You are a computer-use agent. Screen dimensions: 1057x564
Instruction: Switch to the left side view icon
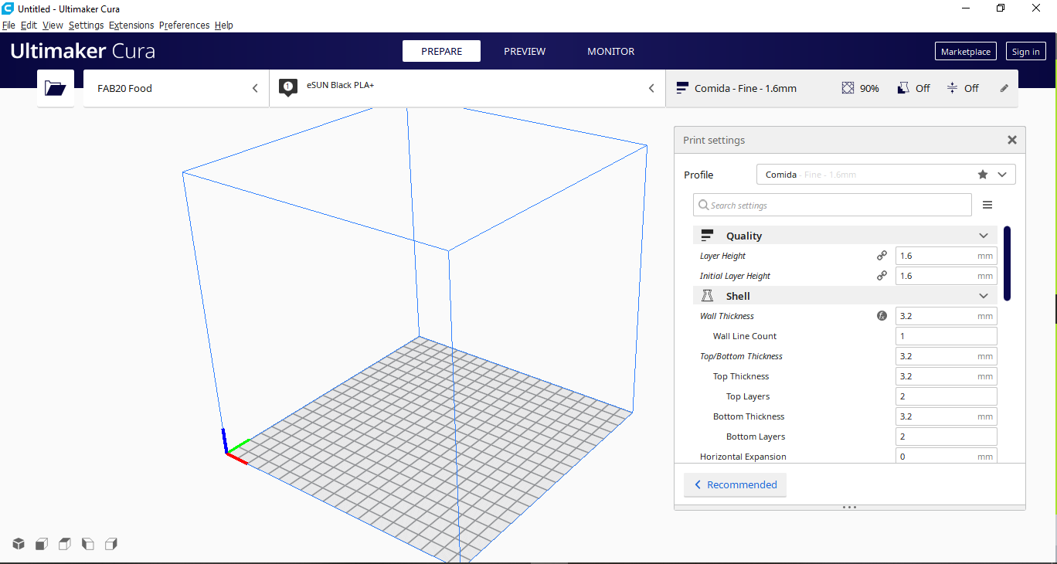click(x=88, y=544)
